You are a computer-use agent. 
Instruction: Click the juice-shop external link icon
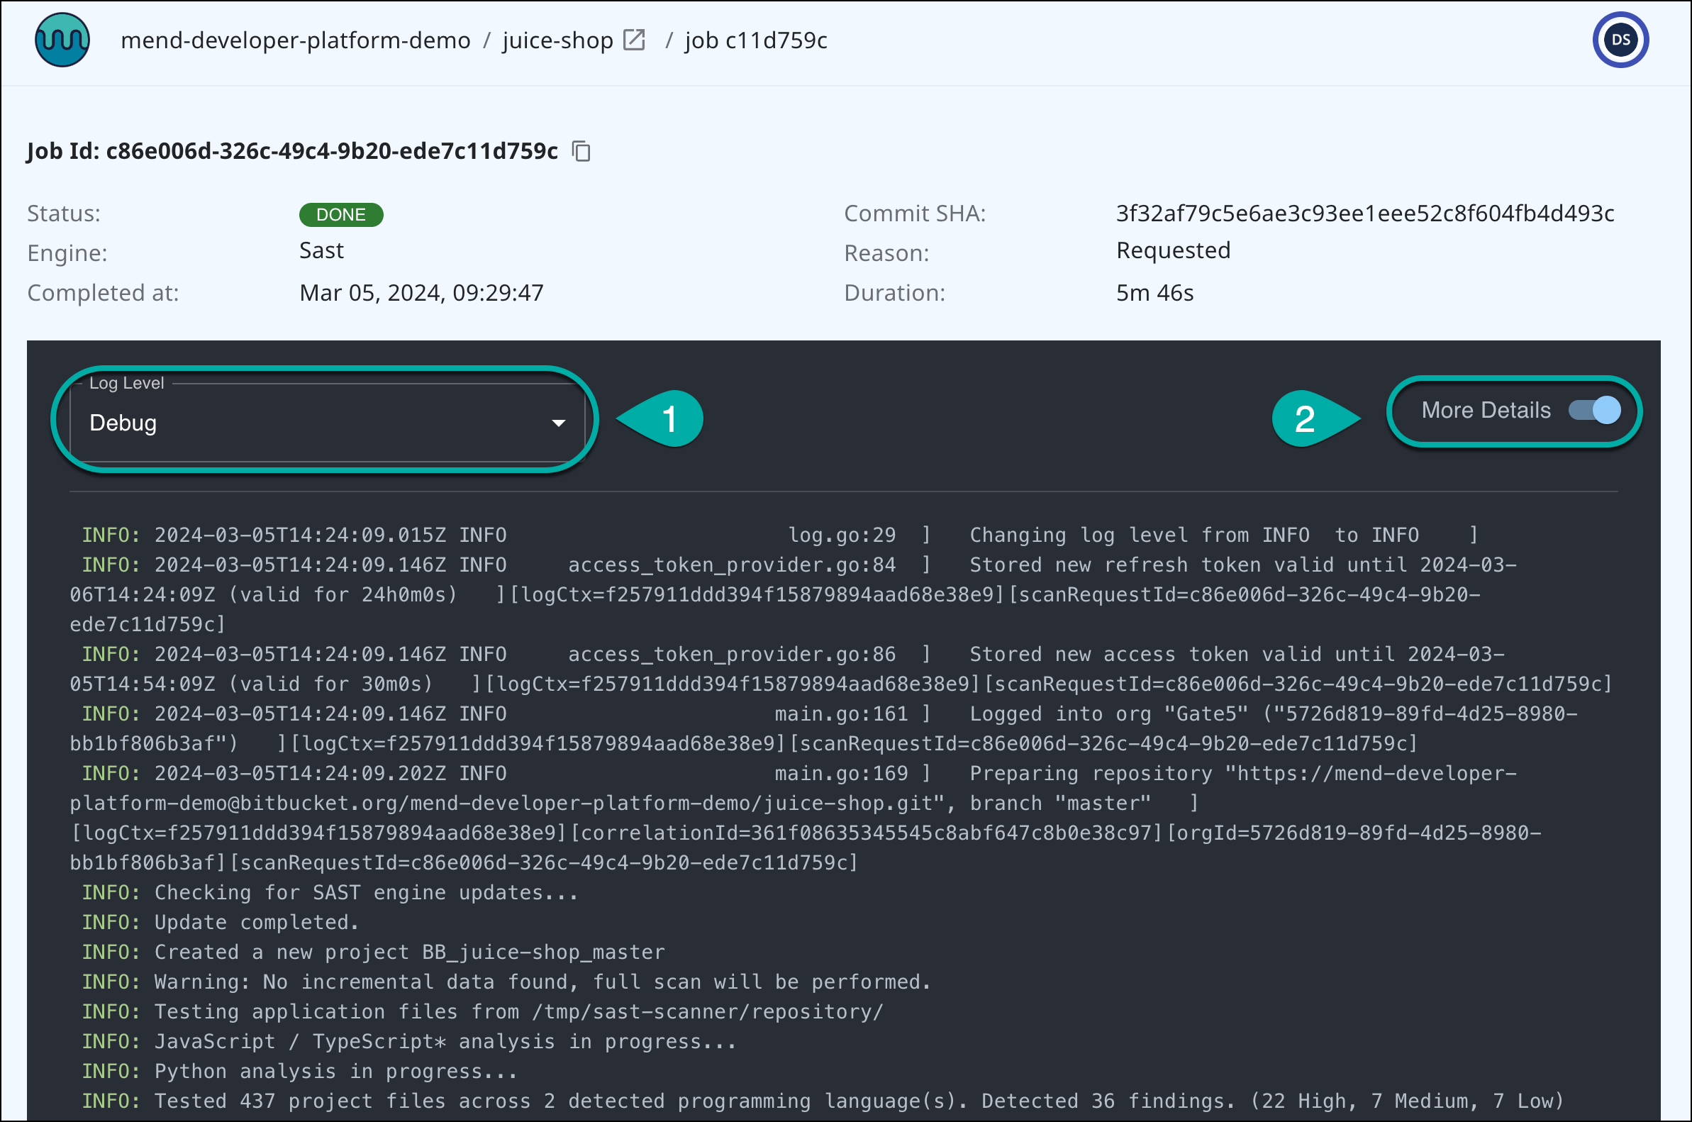pos(634,40)
